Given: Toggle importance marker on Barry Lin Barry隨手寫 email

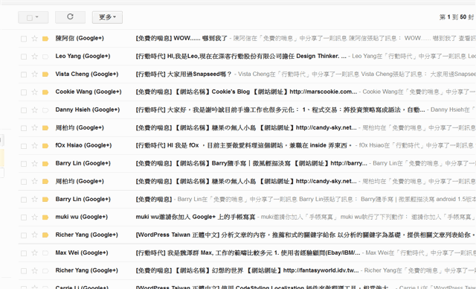Looking at the screenshot, I should 45,163.
